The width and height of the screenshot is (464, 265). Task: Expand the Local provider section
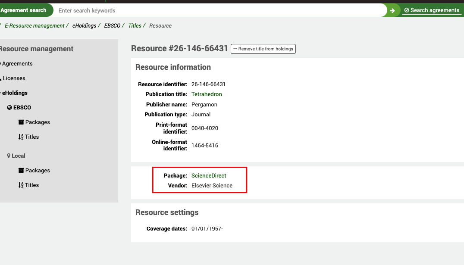[19, 156]
